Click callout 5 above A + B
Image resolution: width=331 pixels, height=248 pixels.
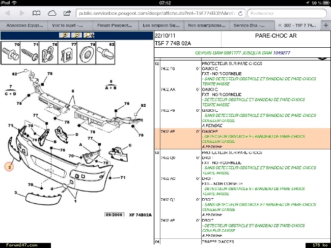coord(111,82)
